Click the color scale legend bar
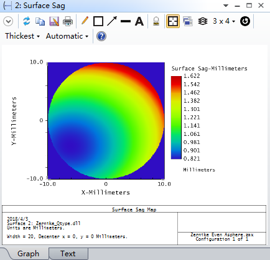The width and height of the screenshot is (270, 260). click(x=176, y=118)
